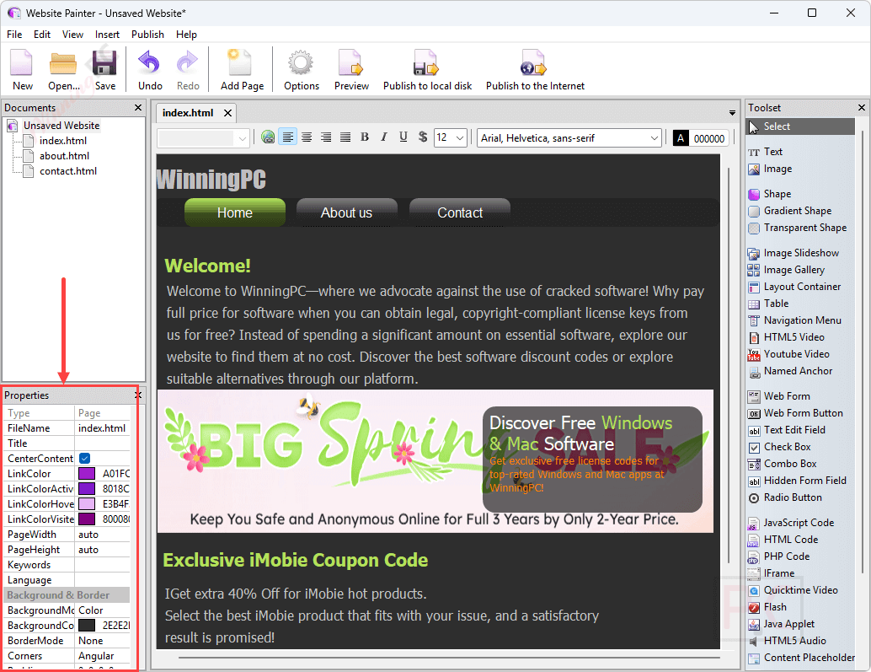Open the File menu
871x672 pixels.
tap(14, 35)
